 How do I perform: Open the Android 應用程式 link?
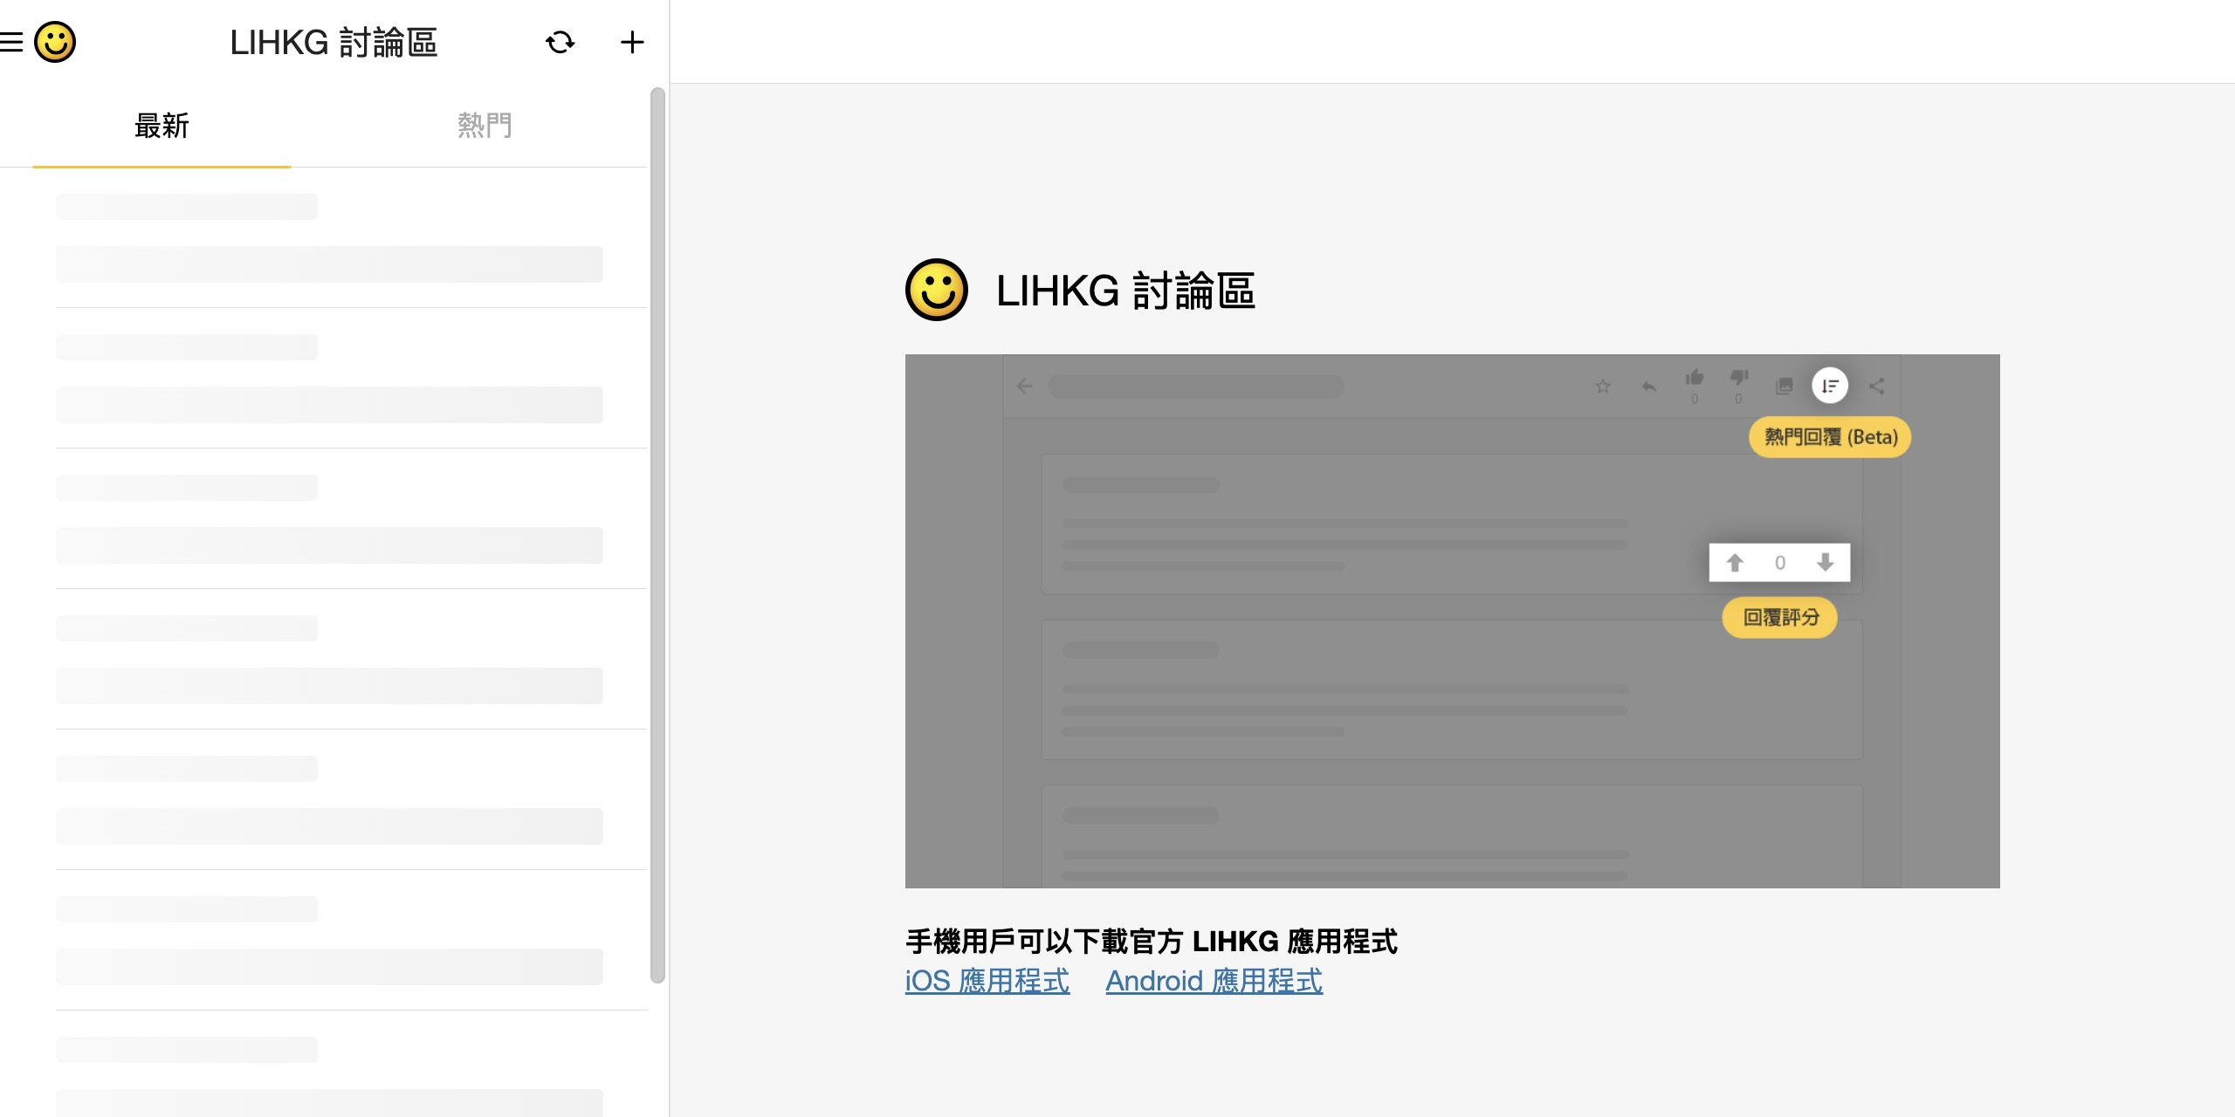click(1214, 981)
